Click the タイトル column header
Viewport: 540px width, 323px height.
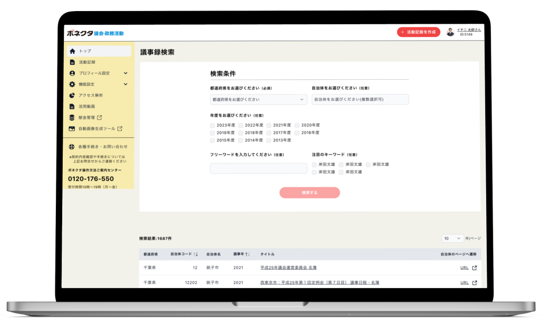pos(267,254)
